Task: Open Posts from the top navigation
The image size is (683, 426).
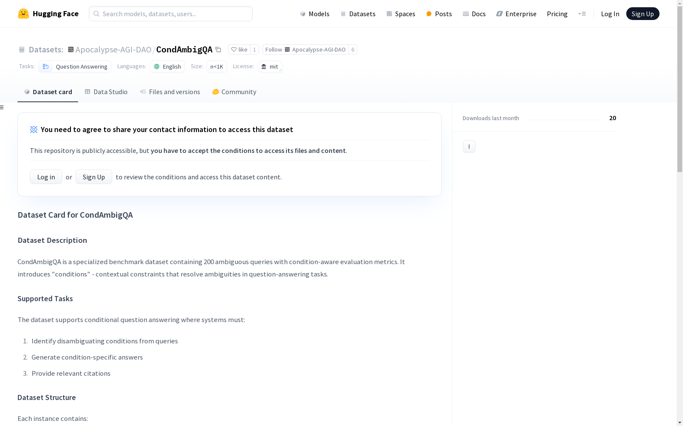Action: pos(439,14)
